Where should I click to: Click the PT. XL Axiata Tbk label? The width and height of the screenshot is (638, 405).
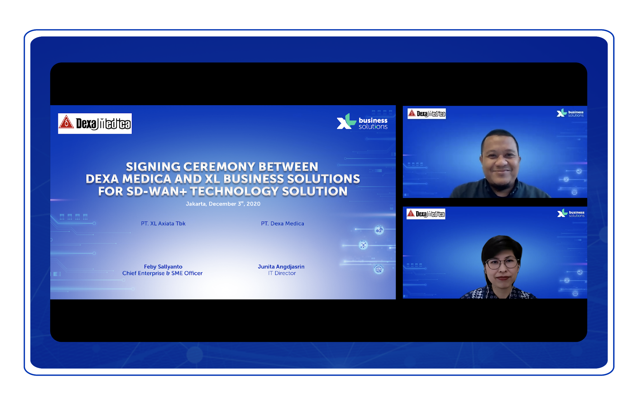[163, 223]
